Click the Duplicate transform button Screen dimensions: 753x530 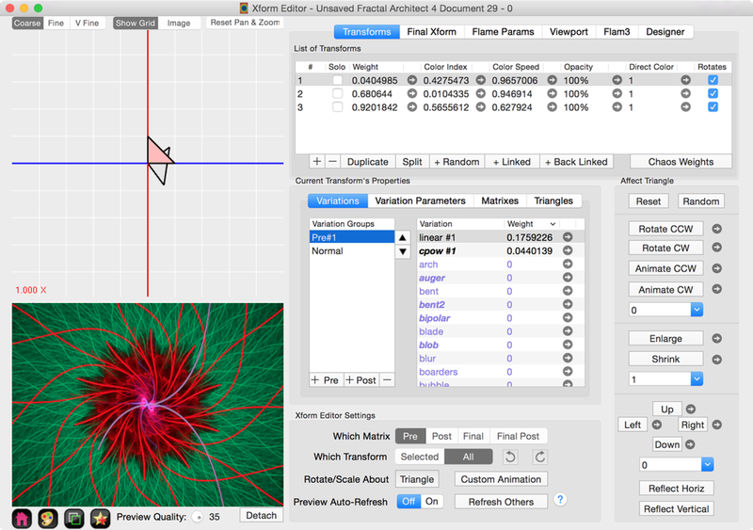tap(367, 162)
